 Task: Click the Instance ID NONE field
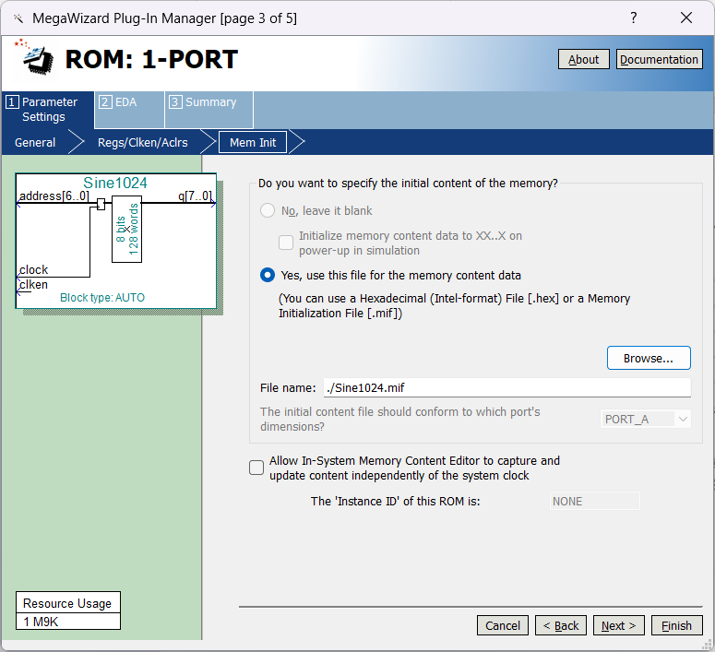pyautogui.click(x=595, y=501)
